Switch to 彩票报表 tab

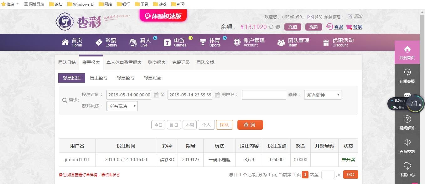point(91,62)
